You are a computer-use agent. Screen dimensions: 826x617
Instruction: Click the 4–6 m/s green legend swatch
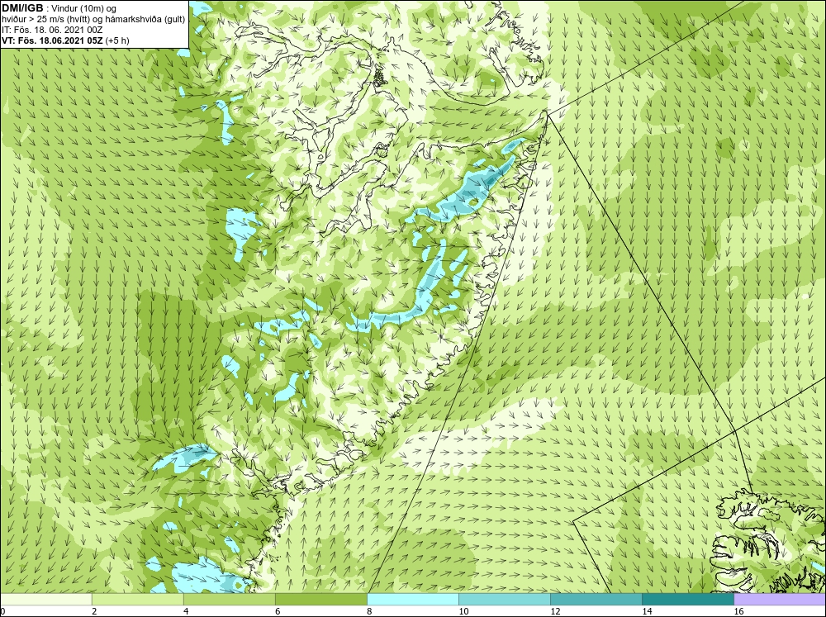(230, 600)
